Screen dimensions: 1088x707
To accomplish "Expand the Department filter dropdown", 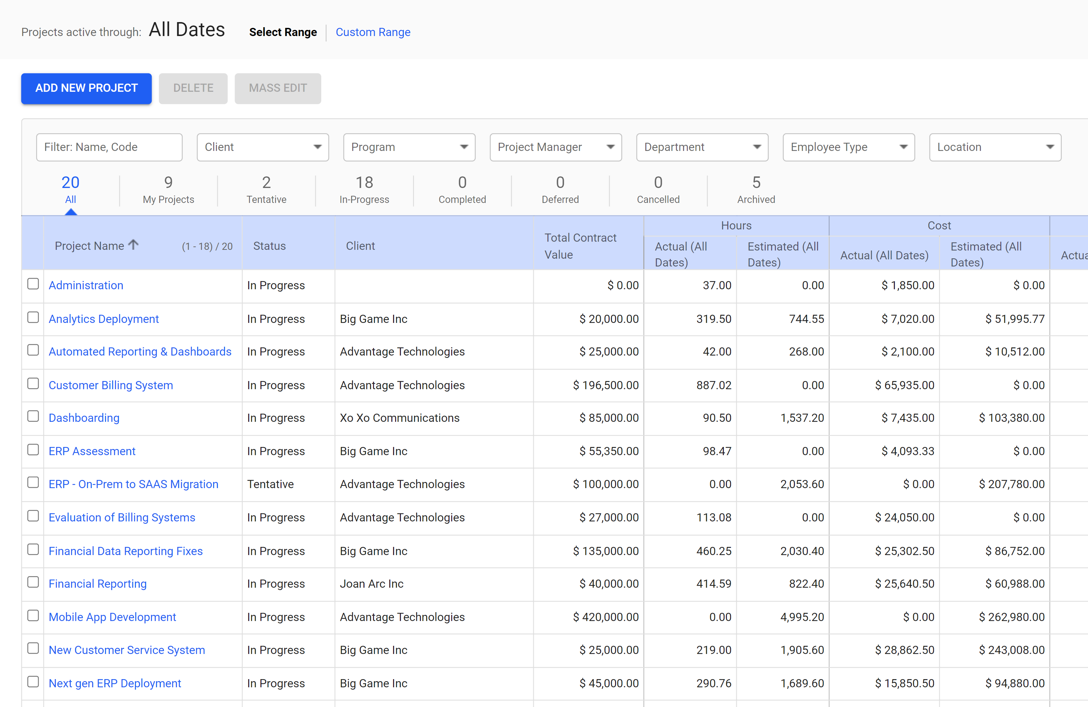I will click(702, 147).
